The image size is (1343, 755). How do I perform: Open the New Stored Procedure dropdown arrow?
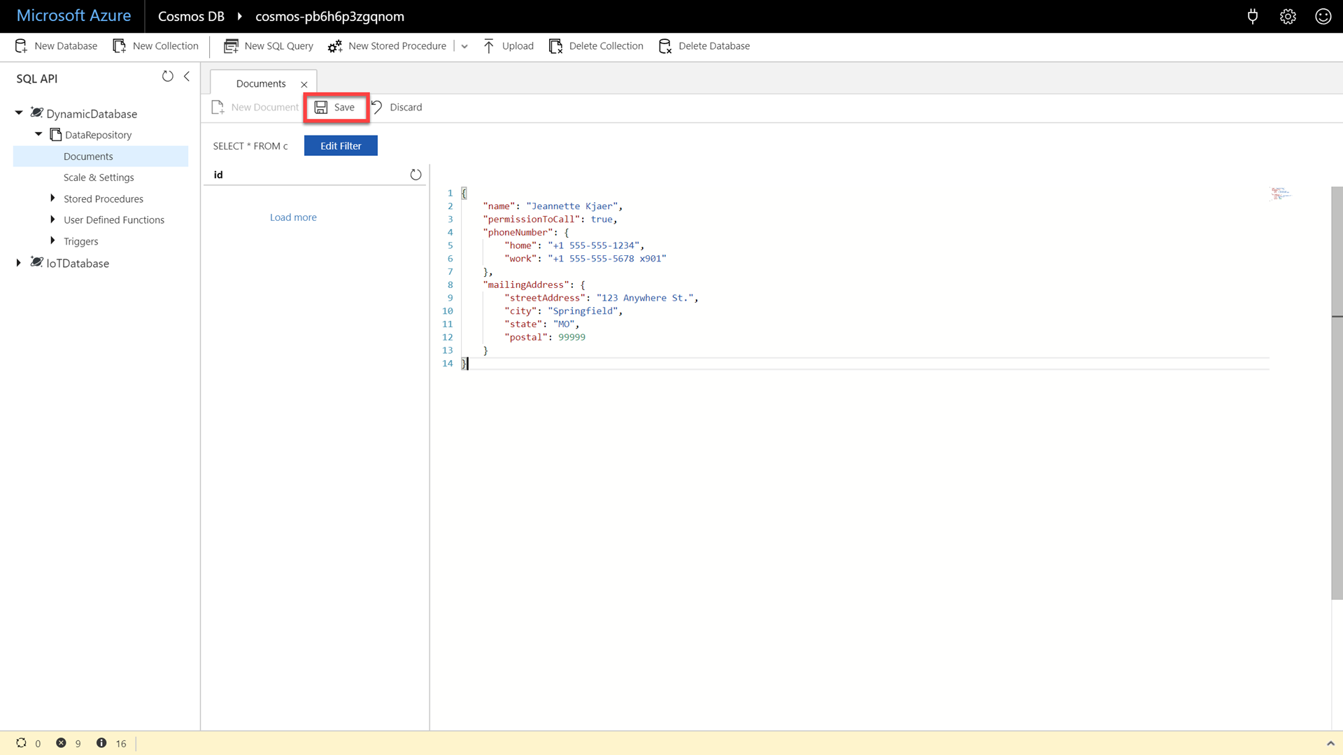tap(464, 46)
